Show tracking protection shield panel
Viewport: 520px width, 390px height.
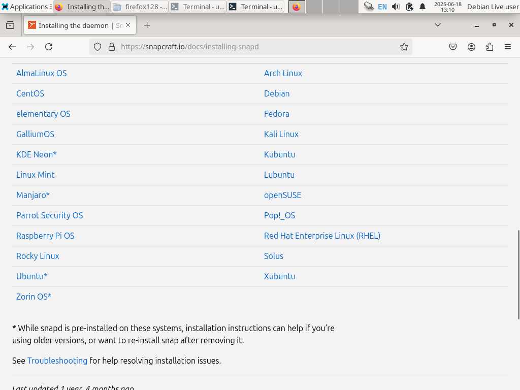click(x=98, y=47)
